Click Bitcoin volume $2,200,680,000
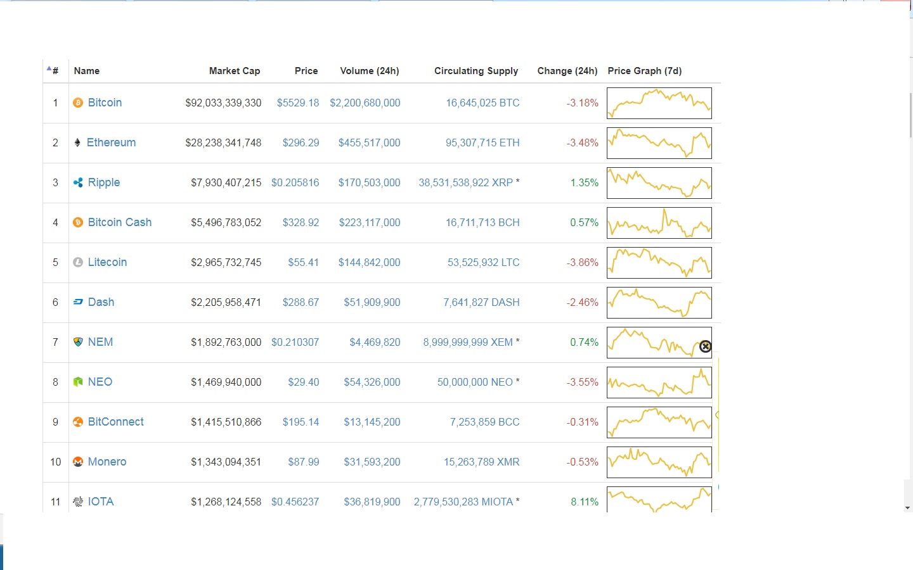This screenshot has width=913, height=570. click(365, 103)
